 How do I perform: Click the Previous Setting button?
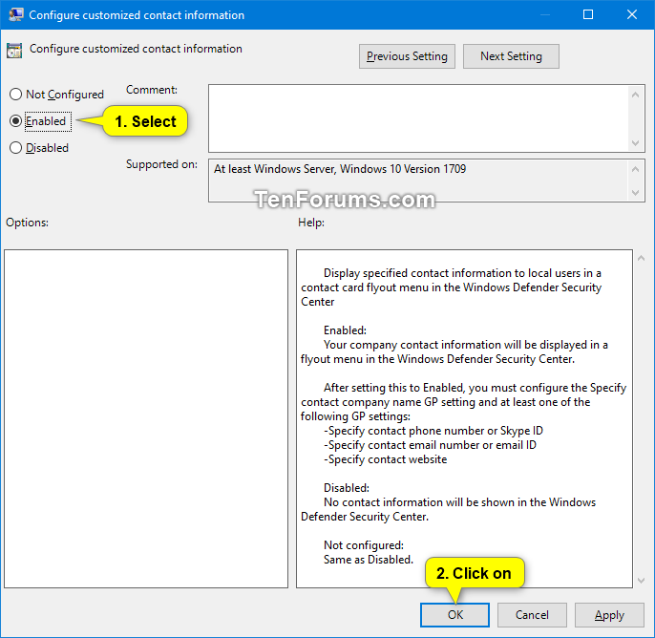click(x=407, y=56)
